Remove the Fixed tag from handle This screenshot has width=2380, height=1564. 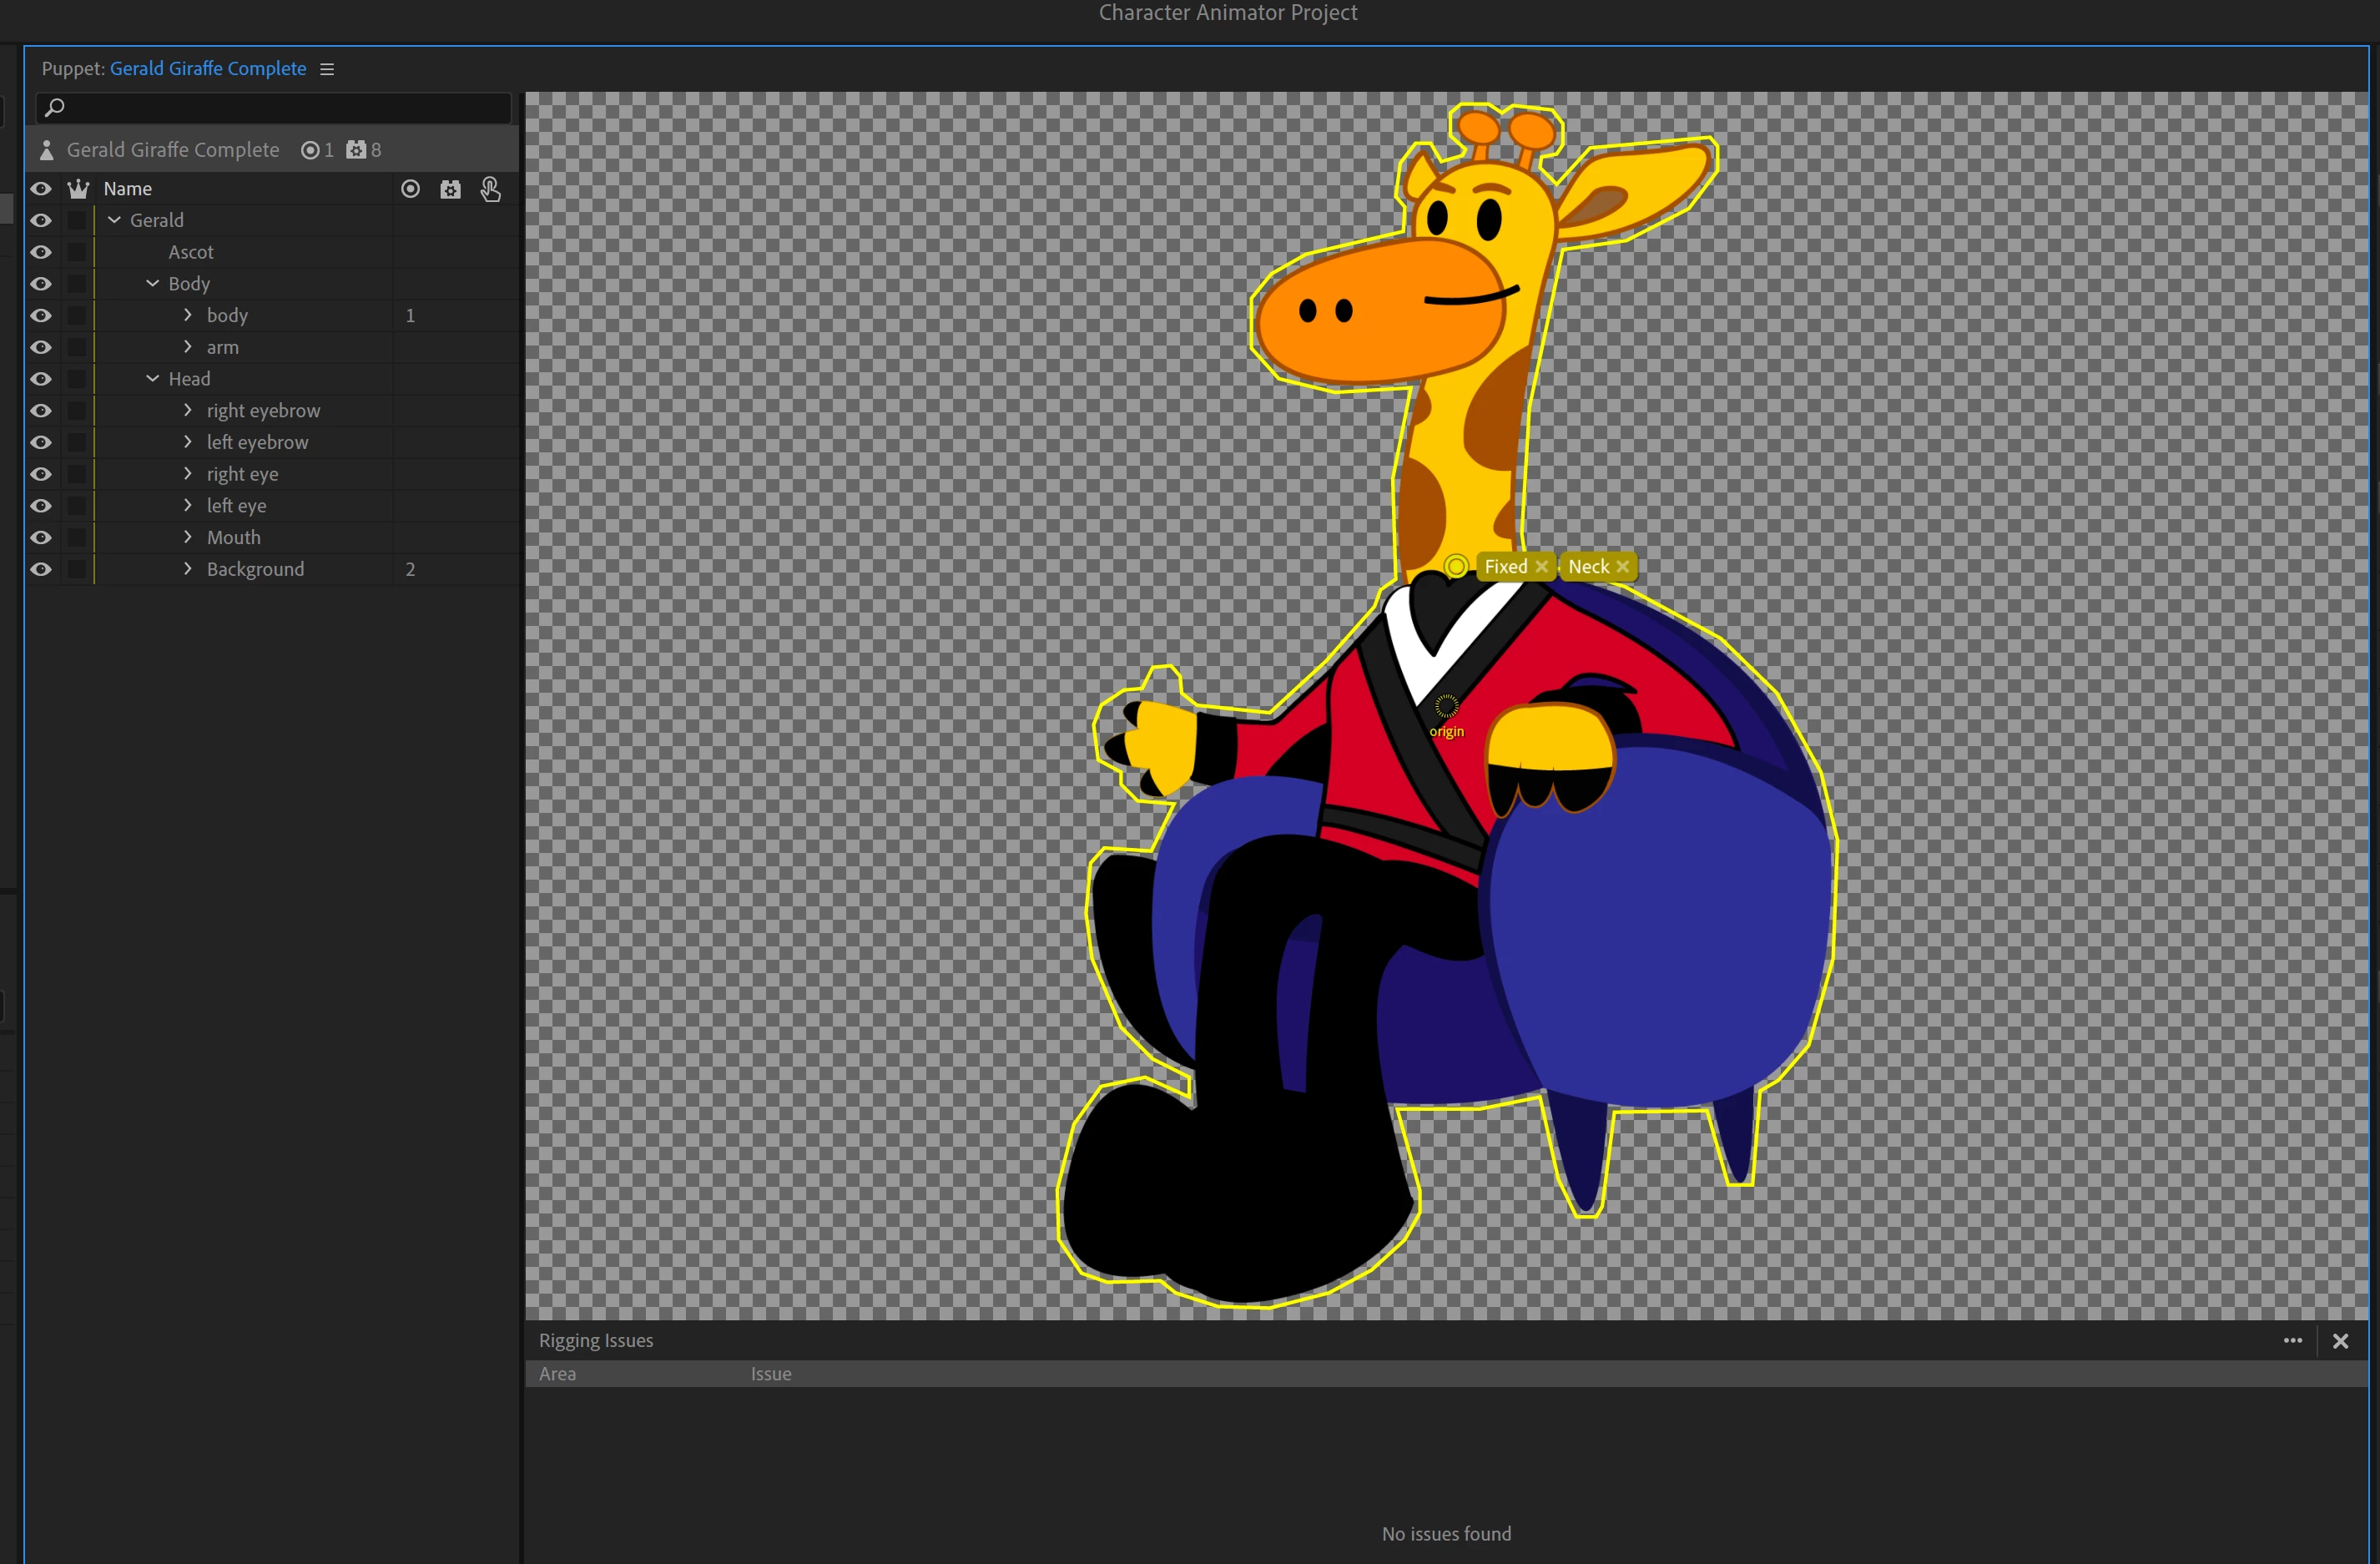[x=1541, y=567]
